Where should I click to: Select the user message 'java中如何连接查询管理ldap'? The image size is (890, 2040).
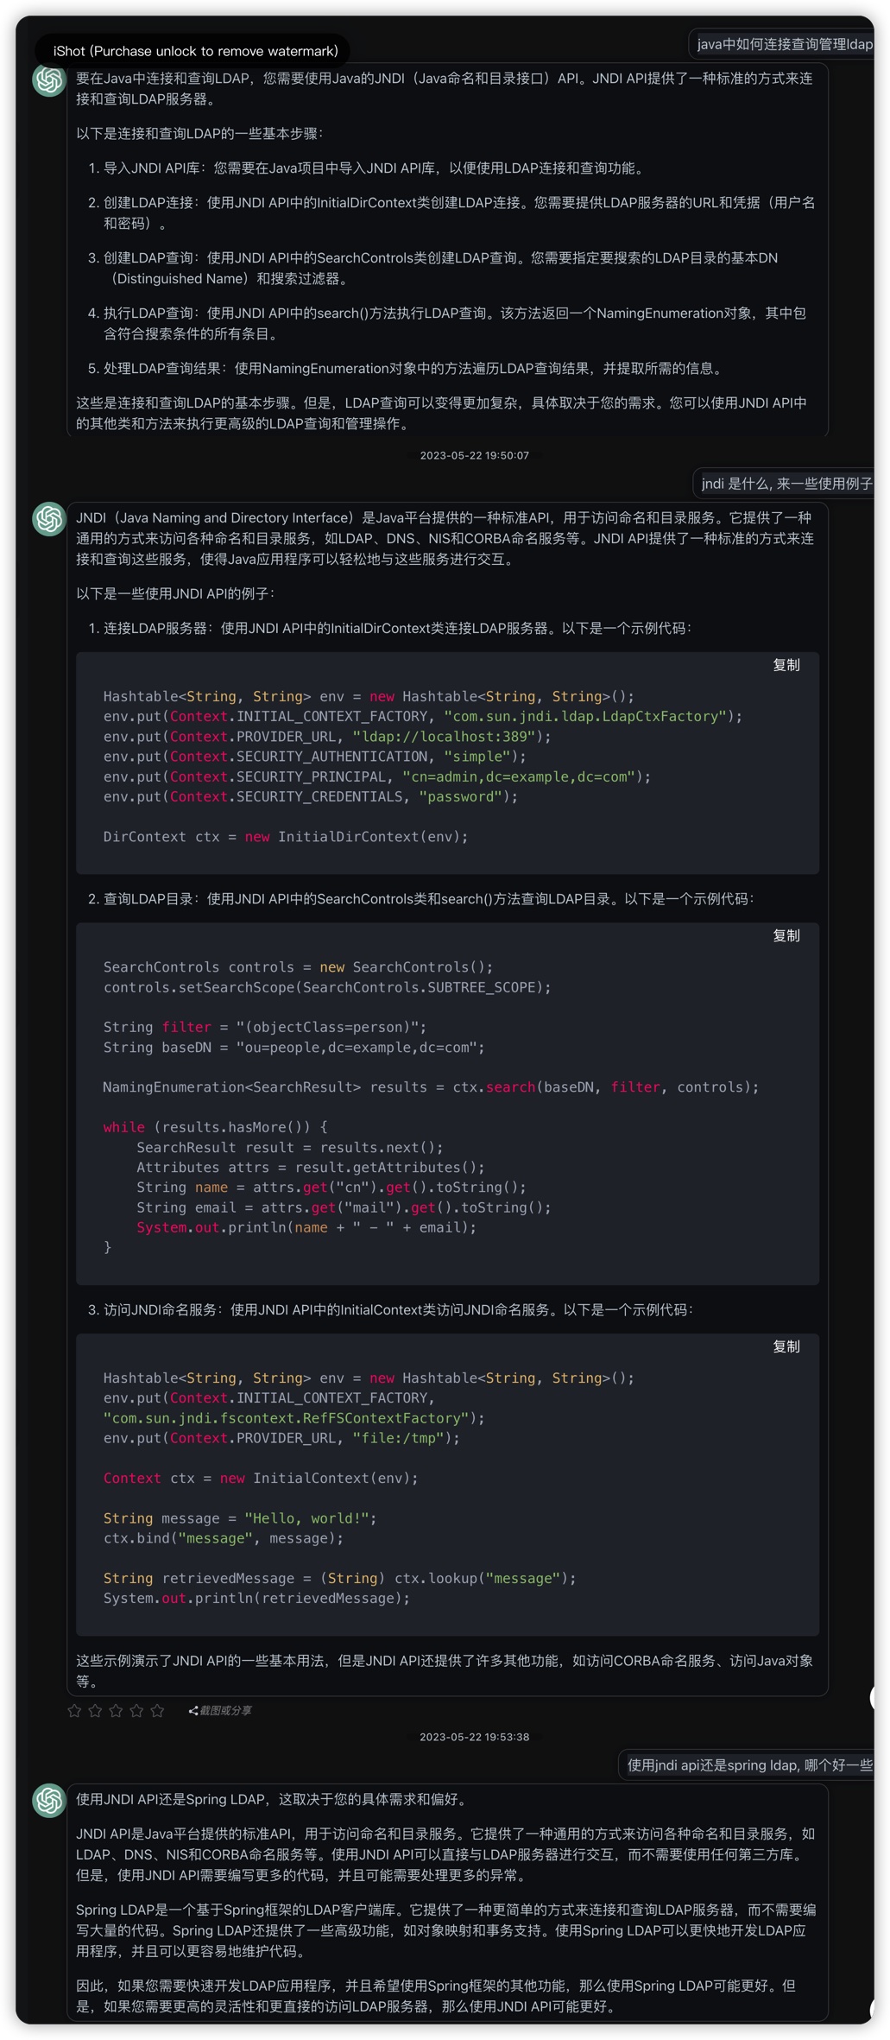pos(784,44)
